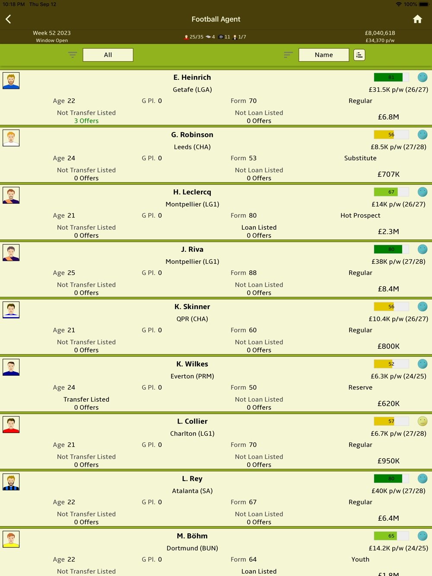This screenshot has height=576, width=432.
Task: Tap the filter icon beside All
Action: (x=73, y=55)
